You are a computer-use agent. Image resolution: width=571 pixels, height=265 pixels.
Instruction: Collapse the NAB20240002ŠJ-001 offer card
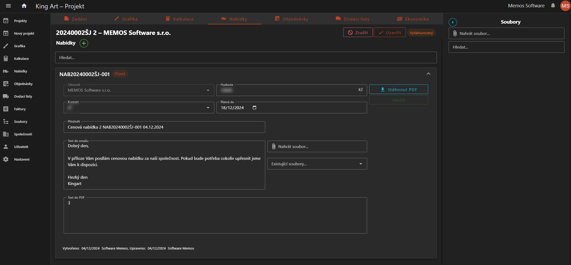coord(428,74)
